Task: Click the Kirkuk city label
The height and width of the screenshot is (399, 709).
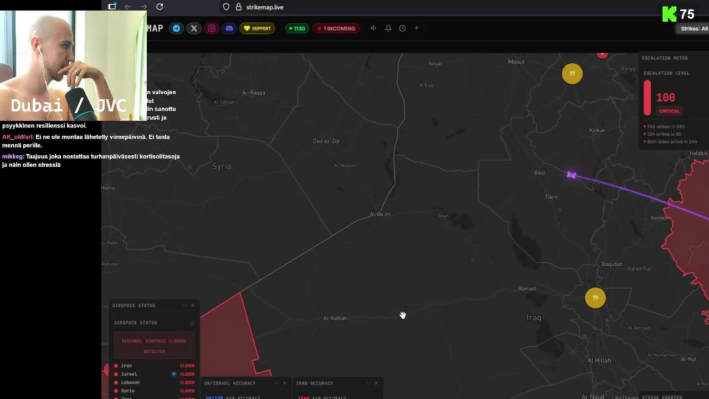Action: pos(597,130)
